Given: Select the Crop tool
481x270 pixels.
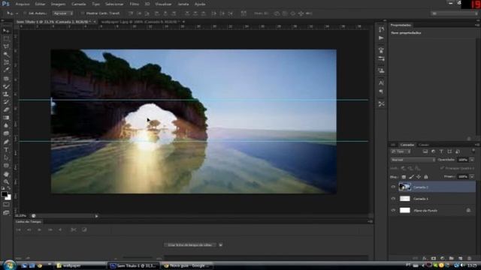Looking at the screenshot, I should point(6,62).
